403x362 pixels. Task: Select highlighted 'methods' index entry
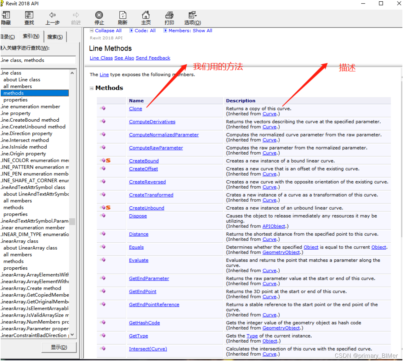(x=35, y=93)
